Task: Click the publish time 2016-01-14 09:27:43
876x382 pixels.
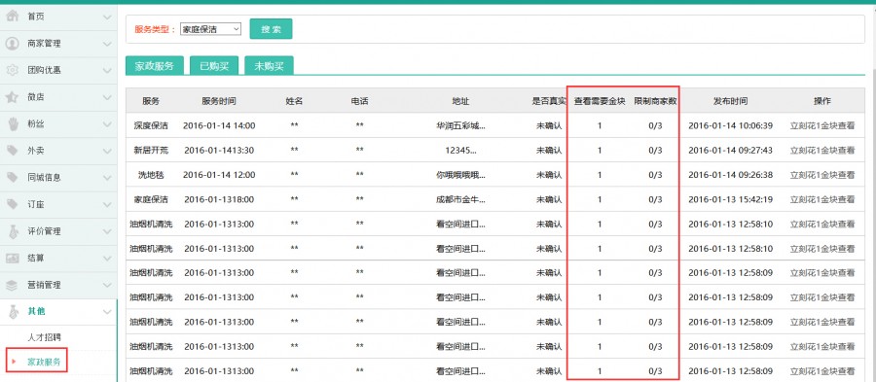Action: (x=730, y=150)
